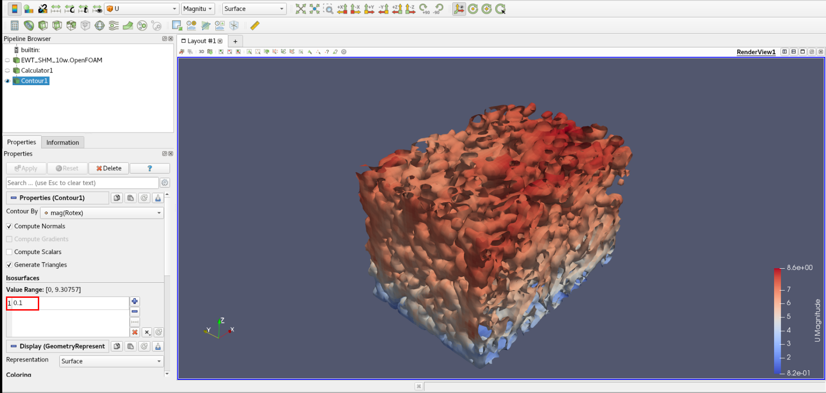Open Representation Surface dropdown in Display section

pos(112,361)
